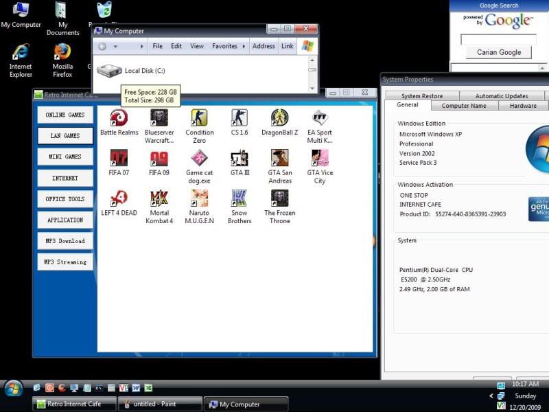This screenshot has height=412, width=549.
Task: Launch GTA San Andreas icon
Action: (x=280, y=166)
